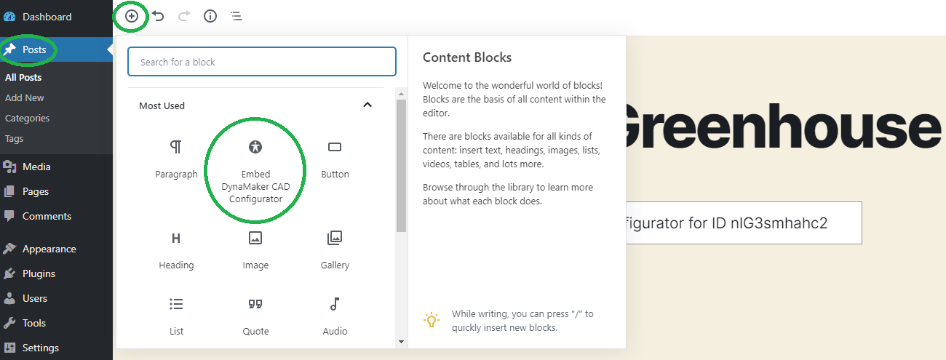Click scrollbar up arrow in block list
The height and width of the screenshot is (360, 946).
pyautogui.click(x=401, y=93)
